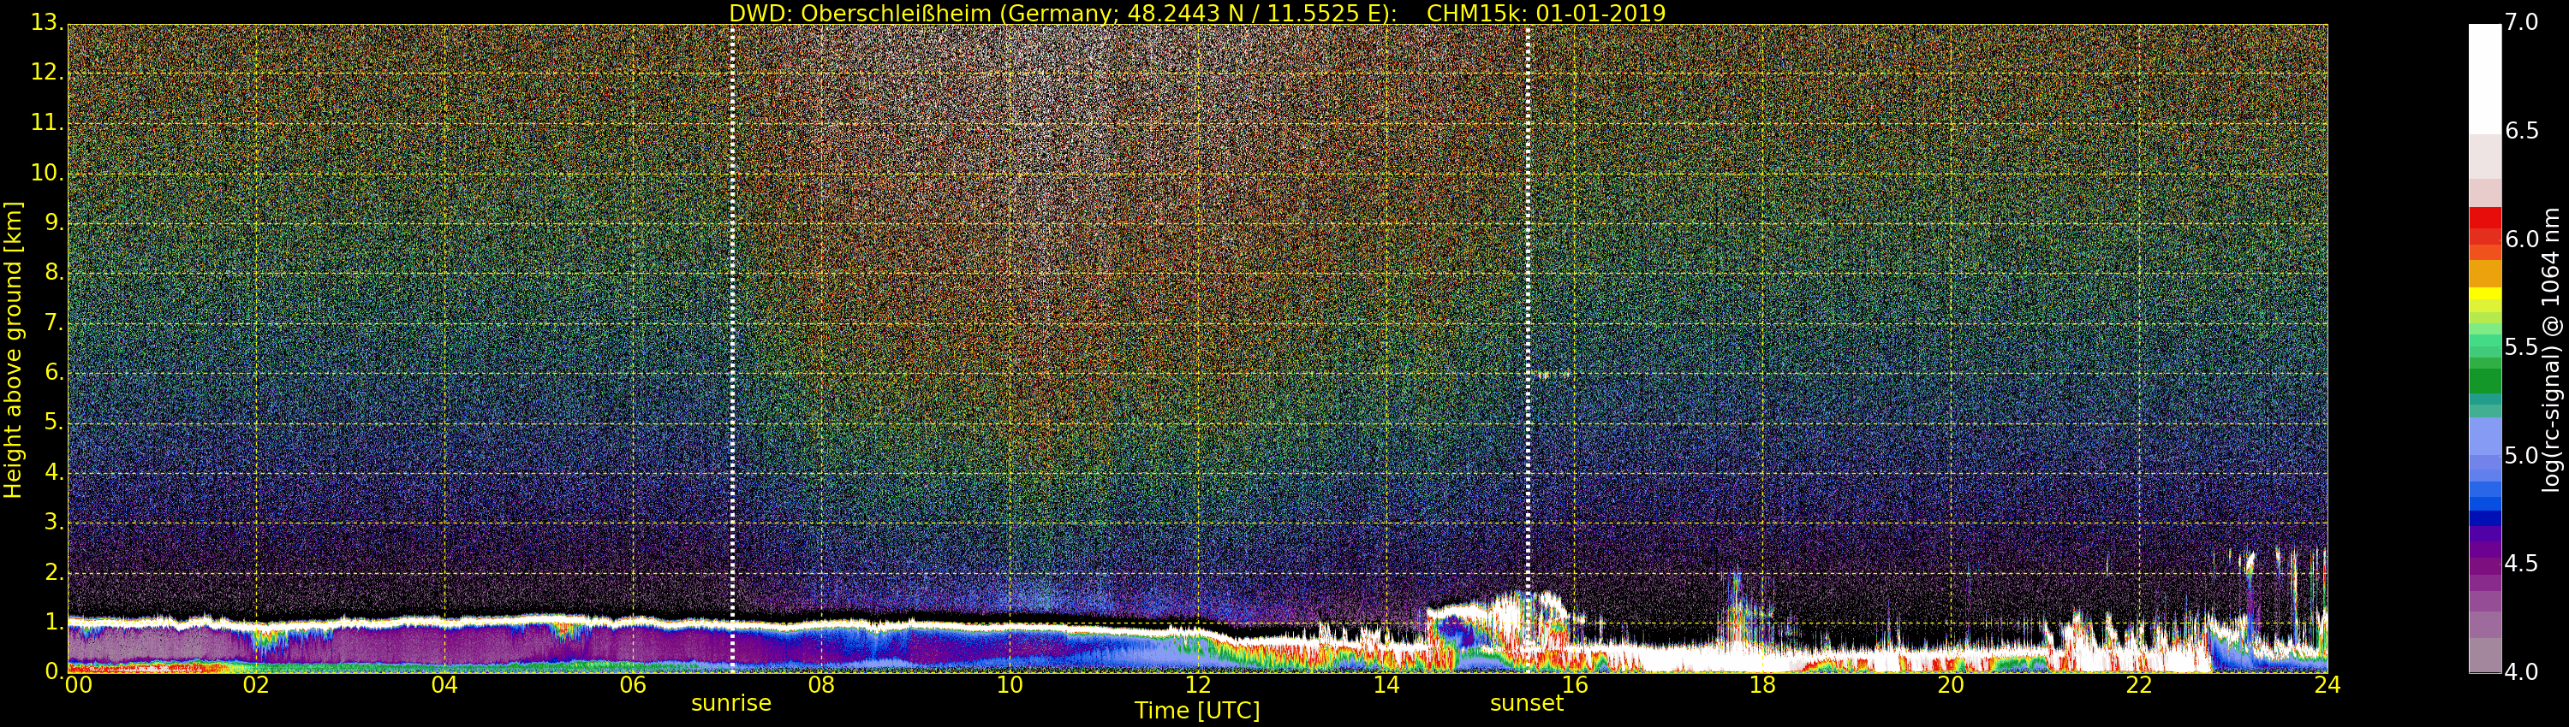Viewport: 2569px width, 727px height.
Task: Click the height tick label '7.' on y-axis
Action: 53,322
